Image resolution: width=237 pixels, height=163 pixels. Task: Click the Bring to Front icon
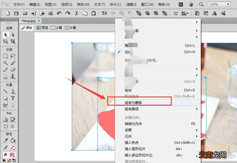click(x=139, y=13)
